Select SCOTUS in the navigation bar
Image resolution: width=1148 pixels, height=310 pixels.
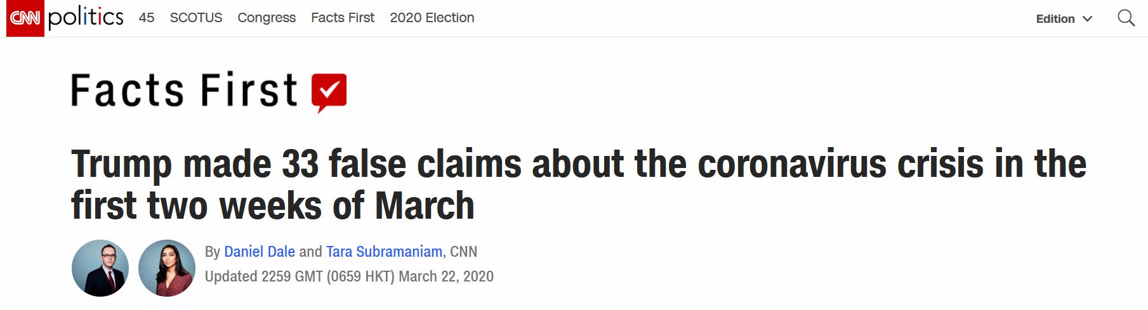pos(196,18)
